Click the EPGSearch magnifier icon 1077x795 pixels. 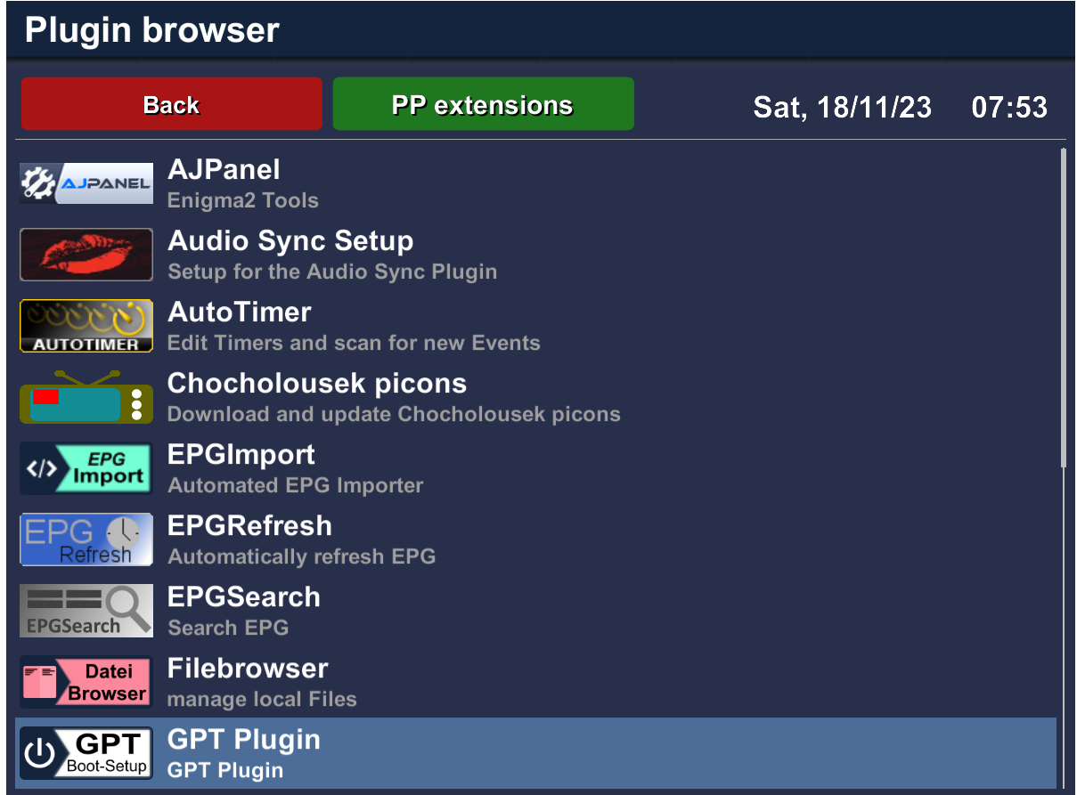coord(86,611)
